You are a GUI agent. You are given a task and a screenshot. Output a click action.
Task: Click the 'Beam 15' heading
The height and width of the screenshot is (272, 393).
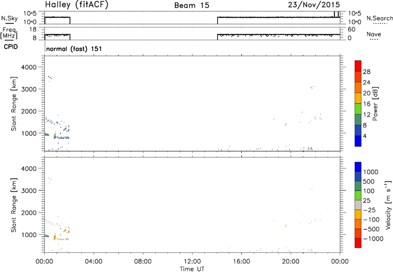click(x=192, y=5)
